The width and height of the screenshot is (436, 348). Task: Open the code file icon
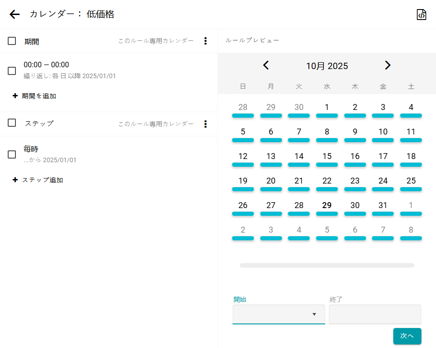tap(421, 15)
